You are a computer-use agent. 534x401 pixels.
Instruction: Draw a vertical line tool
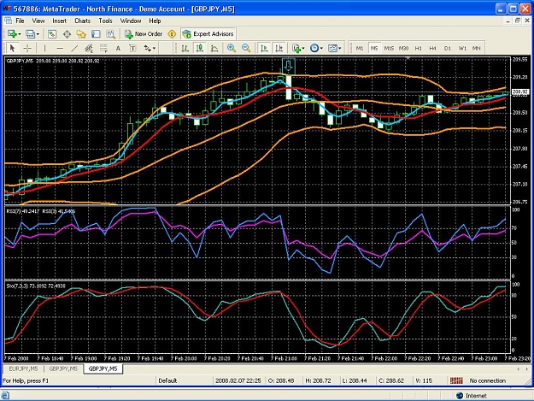pyautogui.click(x=44, y=49)
